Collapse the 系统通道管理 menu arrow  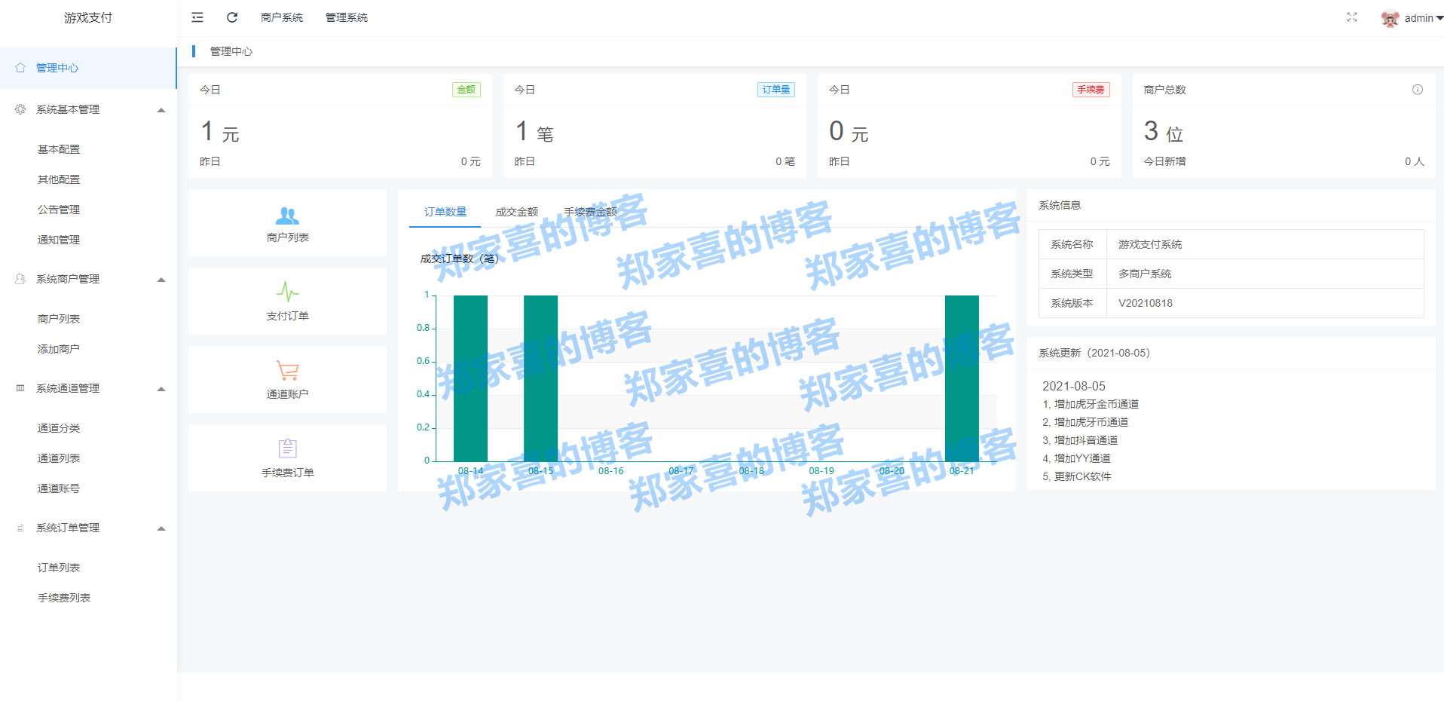pyautogui.click(x=161, y=389)
